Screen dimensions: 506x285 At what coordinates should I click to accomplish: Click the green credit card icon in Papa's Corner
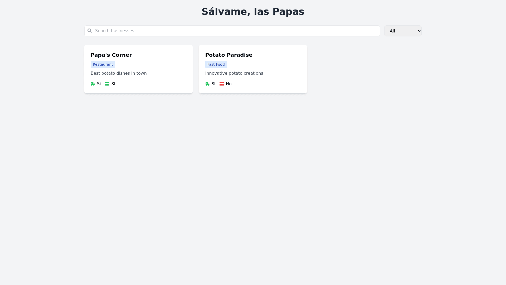[107, 84]
